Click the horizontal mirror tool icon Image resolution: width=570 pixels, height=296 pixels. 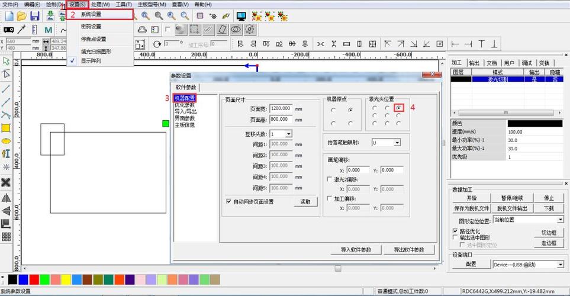tap(6, 198)
